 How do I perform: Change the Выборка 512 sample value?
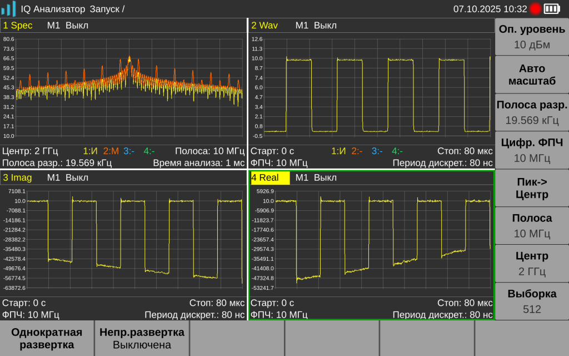532,301
